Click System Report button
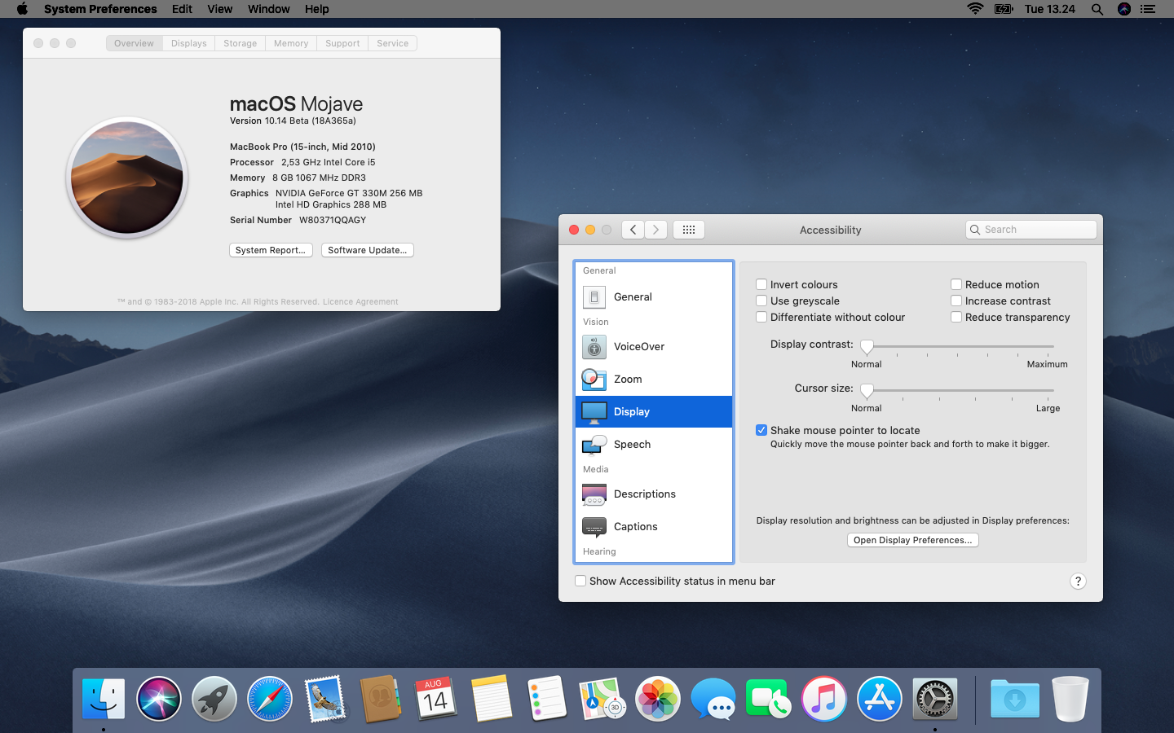 (271, 250)
